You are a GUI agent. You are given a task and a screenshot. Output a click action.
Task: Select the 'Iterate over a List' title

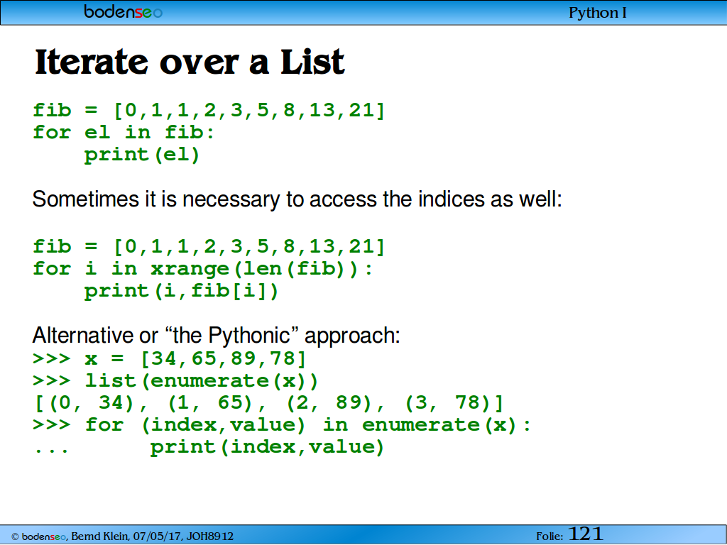tap(190, 62)
